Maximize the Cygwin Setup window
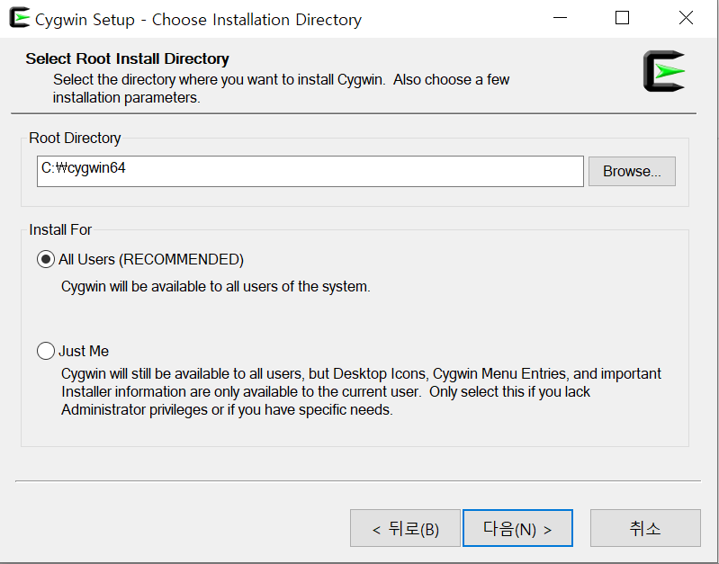This screenshot has width=719, height=564. click(x=622, y=18)
